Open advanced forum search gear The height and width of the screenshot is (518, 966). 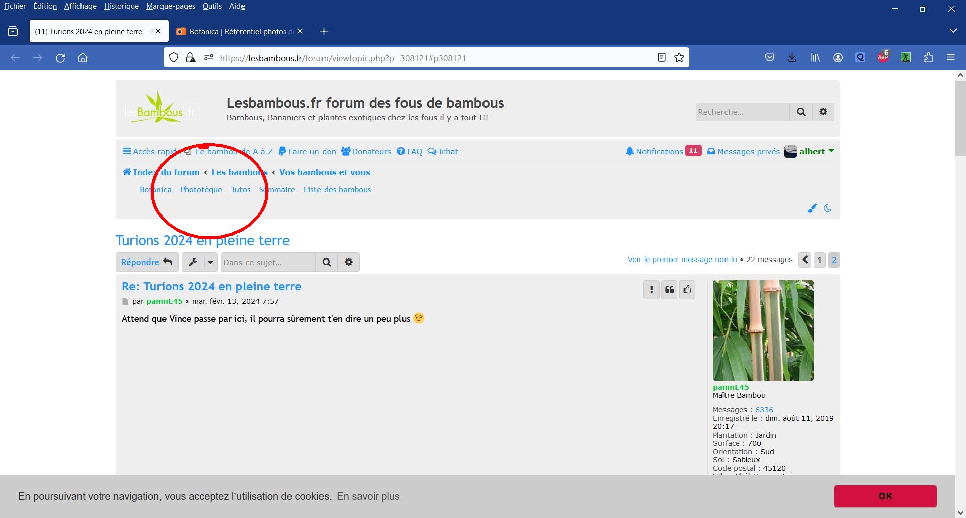pos(823,112)
